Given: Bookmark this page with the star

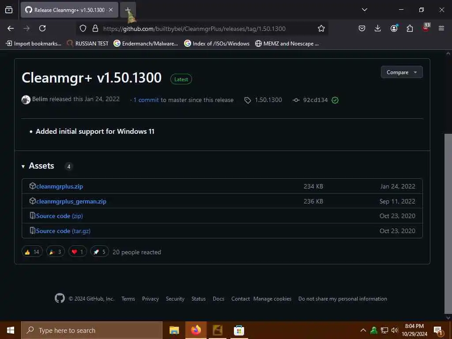Looking at the screenshot, I should [x=321, y=28].
